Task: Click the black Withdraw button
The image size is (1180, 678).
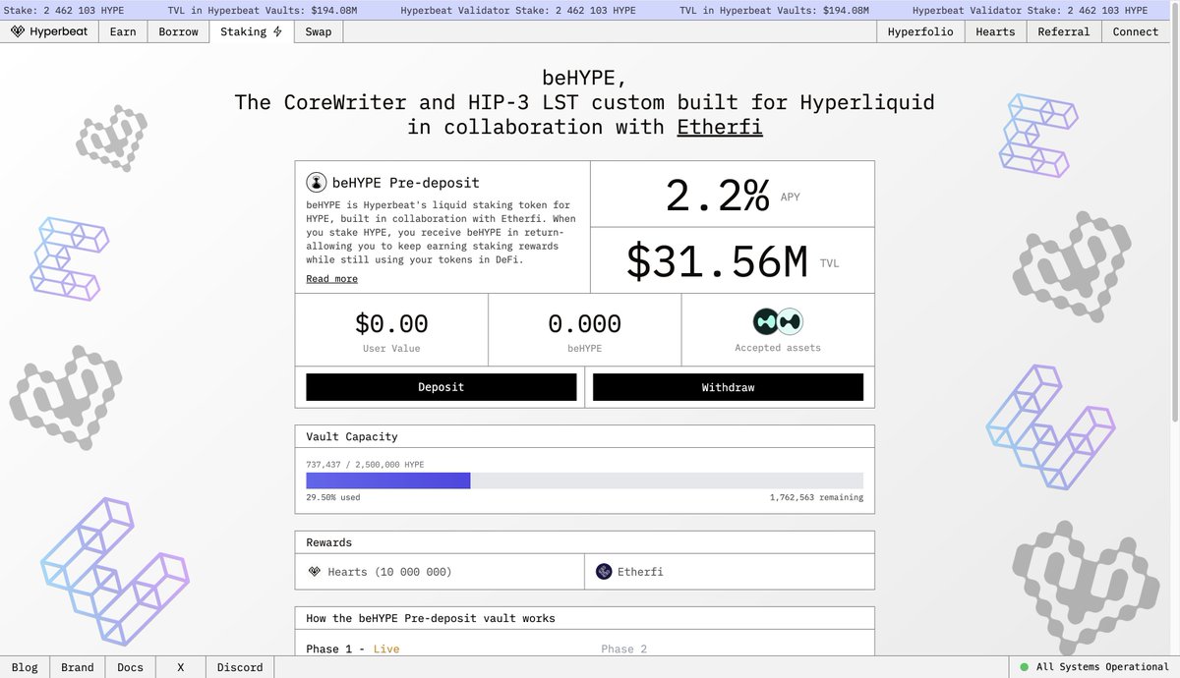Action: click(728, 387)
